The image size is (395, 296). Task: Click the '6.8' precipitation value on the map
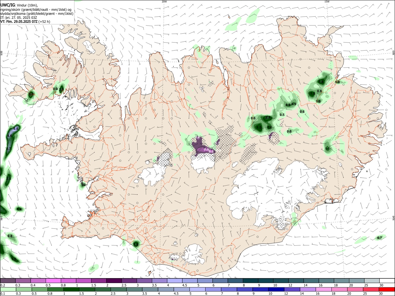coord(16,128)
